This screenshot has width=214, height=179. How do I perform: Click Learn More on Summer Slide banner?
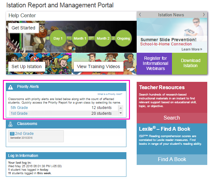coord(192,49)
